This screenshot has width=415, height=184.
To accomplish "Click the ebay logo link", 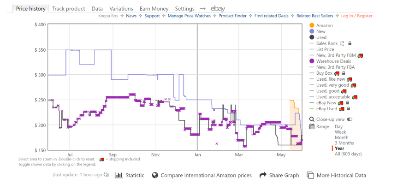I will coord(218,9).
